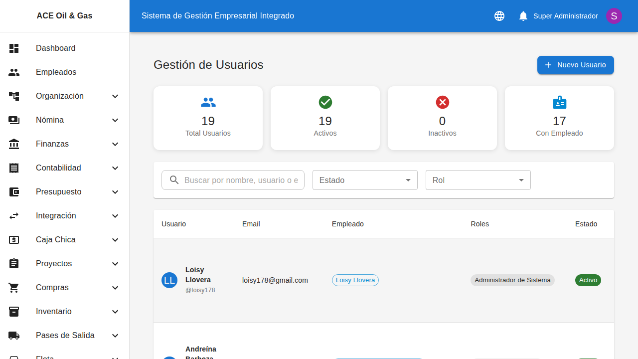The image size is (638, 359).
Task: Select the Integración menu item
Action: [x=55, y=215]
